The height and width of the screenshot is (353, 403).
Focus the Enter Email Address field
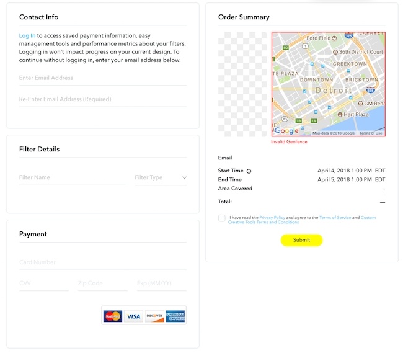[103, 78]
